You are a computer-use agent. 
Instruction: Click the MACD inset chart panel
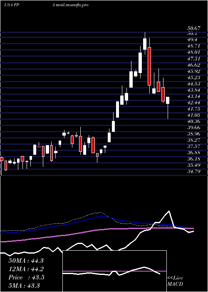click(114, 271)
